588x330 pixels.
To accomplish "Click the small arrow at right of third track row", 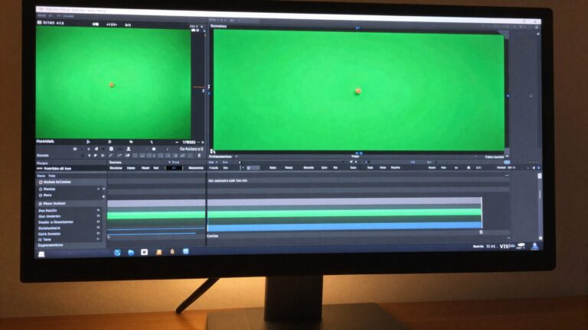I will pyautogui.click(x=103, y=196).
